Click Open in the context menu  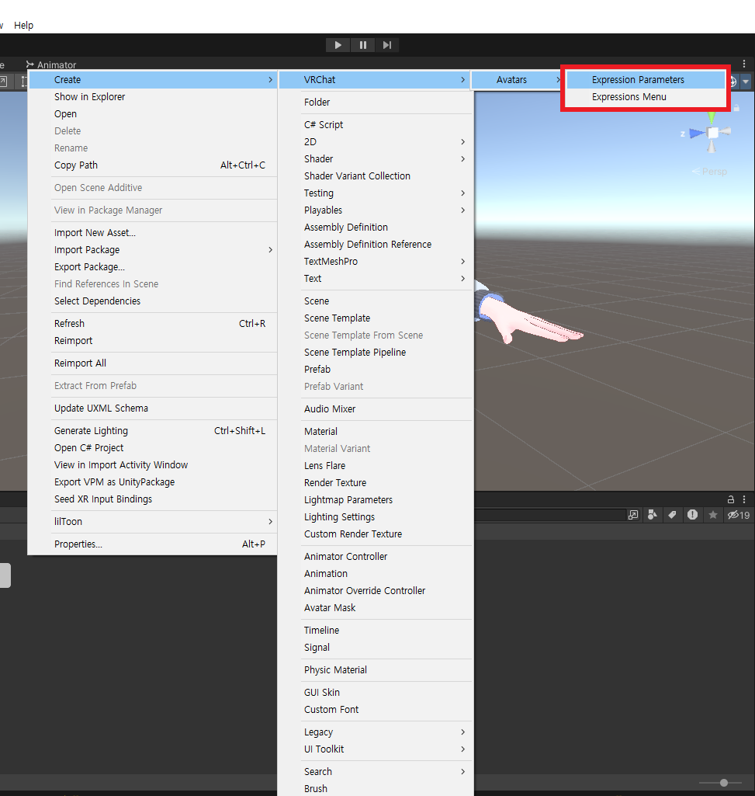[x=153, y=114]
